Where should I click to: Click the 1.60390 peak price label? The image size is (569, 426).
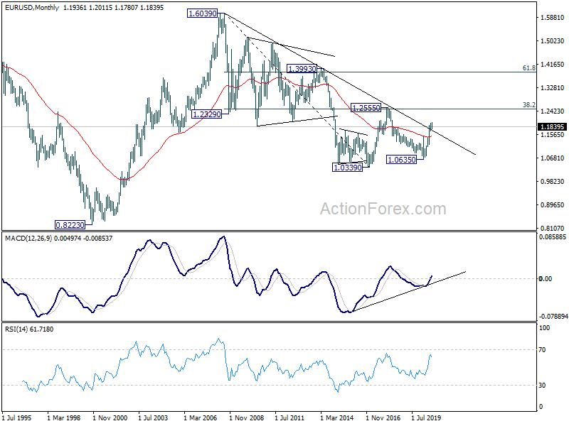click(x=202, y=13)
